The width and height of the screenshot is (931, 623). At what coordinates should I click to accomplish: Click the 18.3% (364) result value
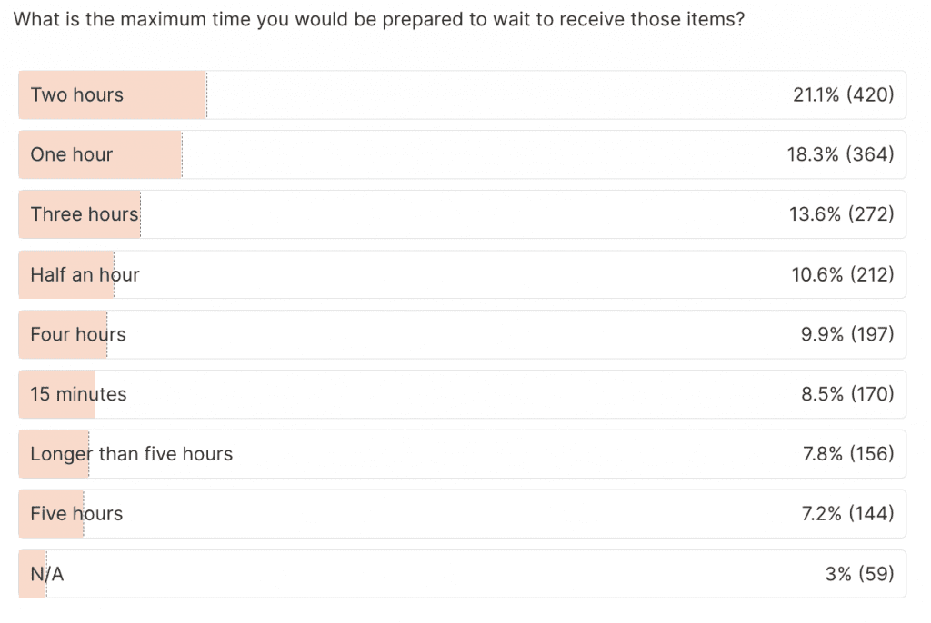(x=840, y=154)
